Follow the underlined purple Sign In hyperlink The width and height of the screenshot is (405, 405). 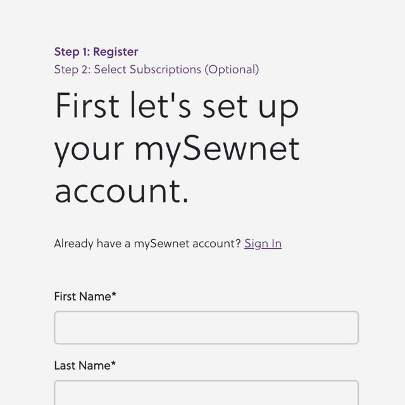point(263,244)
